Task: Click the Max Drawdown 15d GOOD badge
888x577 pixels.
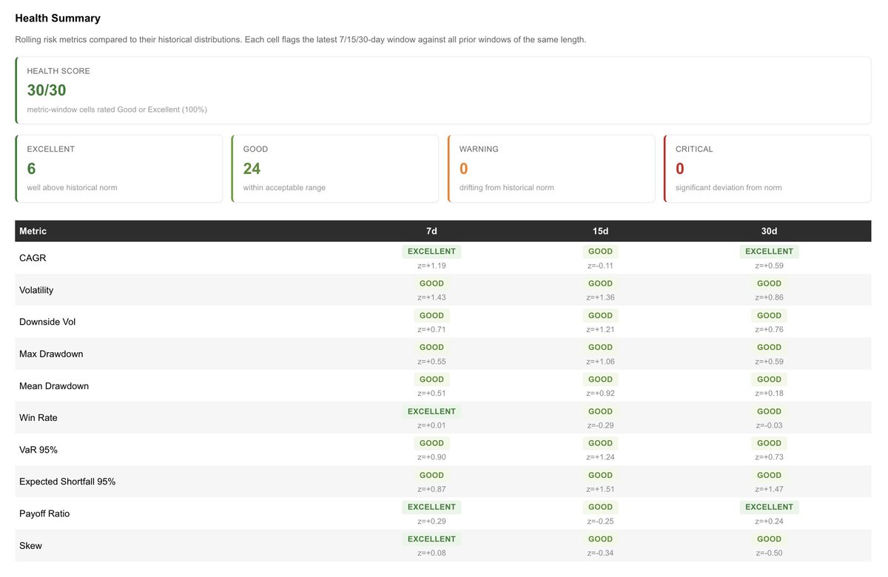Action: (x=600, y=347)
